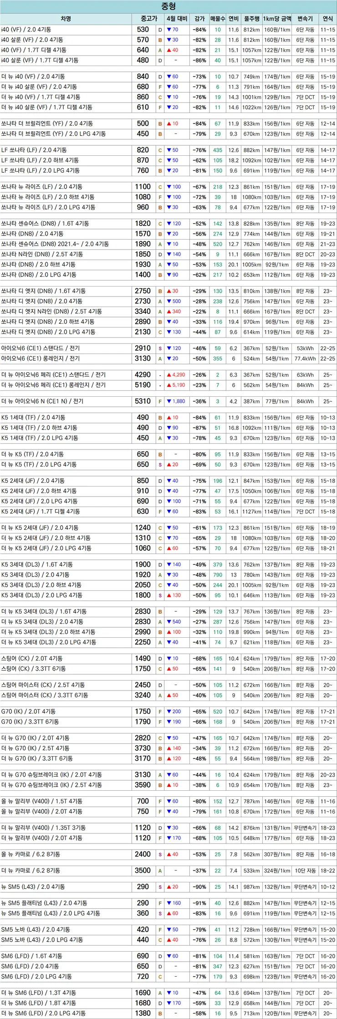337x1019 pixels.
Task: Select price "5190" for 아이오닉6 페리 롱레인지
Action: pyautogui.click(x=143, y=385)
